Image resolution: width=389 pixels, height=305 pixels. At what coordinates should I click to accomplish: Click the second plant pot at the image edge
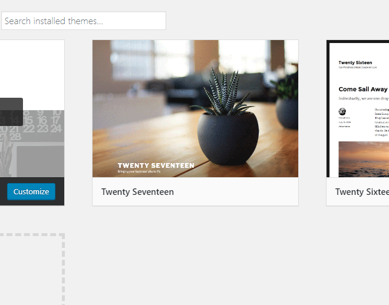point(286,112)
